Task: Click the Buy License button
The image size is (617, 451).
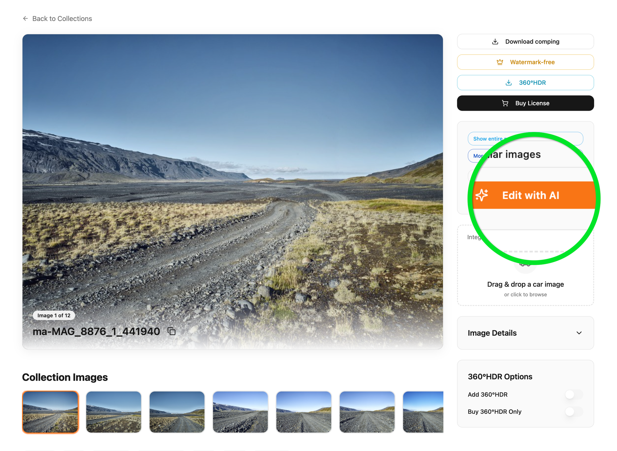Action: tap(525, 103)
